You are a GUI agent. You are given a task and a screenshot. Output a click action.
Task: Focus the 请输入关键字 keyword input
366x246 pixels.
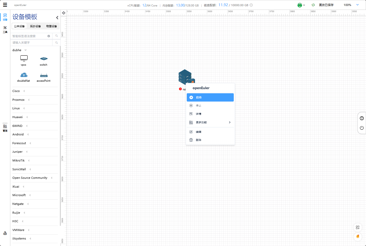(x=32, y=43)
